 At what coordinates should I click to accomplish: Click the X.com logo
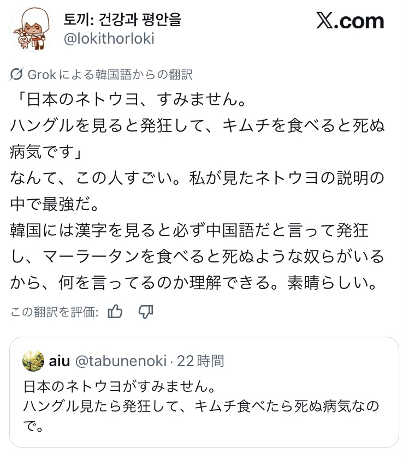click(350, 21)
